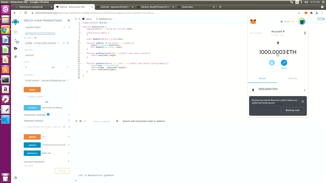Viewport: 326px width, 183px height.
Task: Reload the Remix page
Action: click(x=26, y=13)
